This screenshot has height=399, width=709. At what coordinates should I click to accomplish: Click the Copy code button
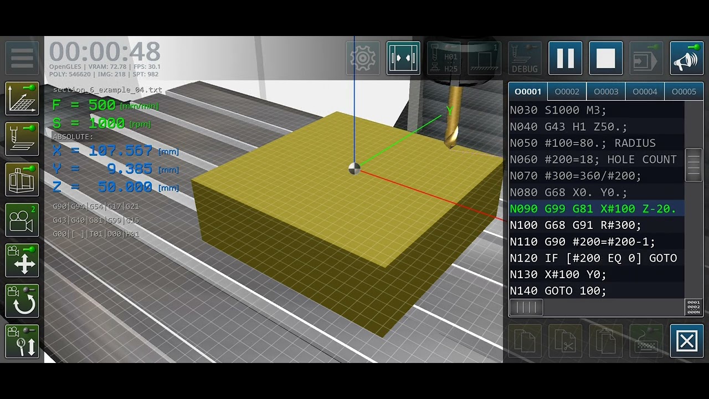pos(525,341)
